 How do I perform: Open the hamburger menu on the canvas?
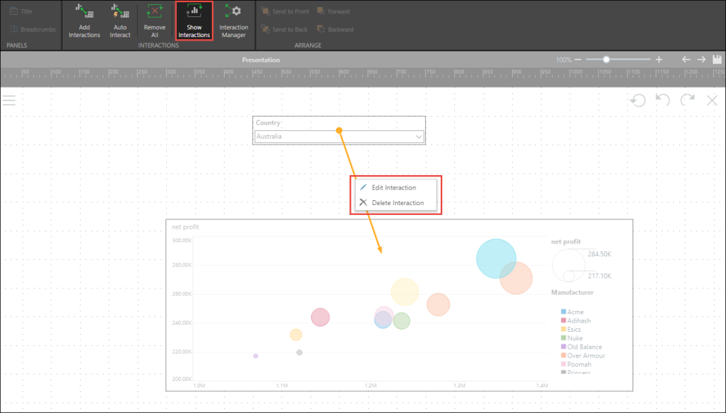click(9, 100)
